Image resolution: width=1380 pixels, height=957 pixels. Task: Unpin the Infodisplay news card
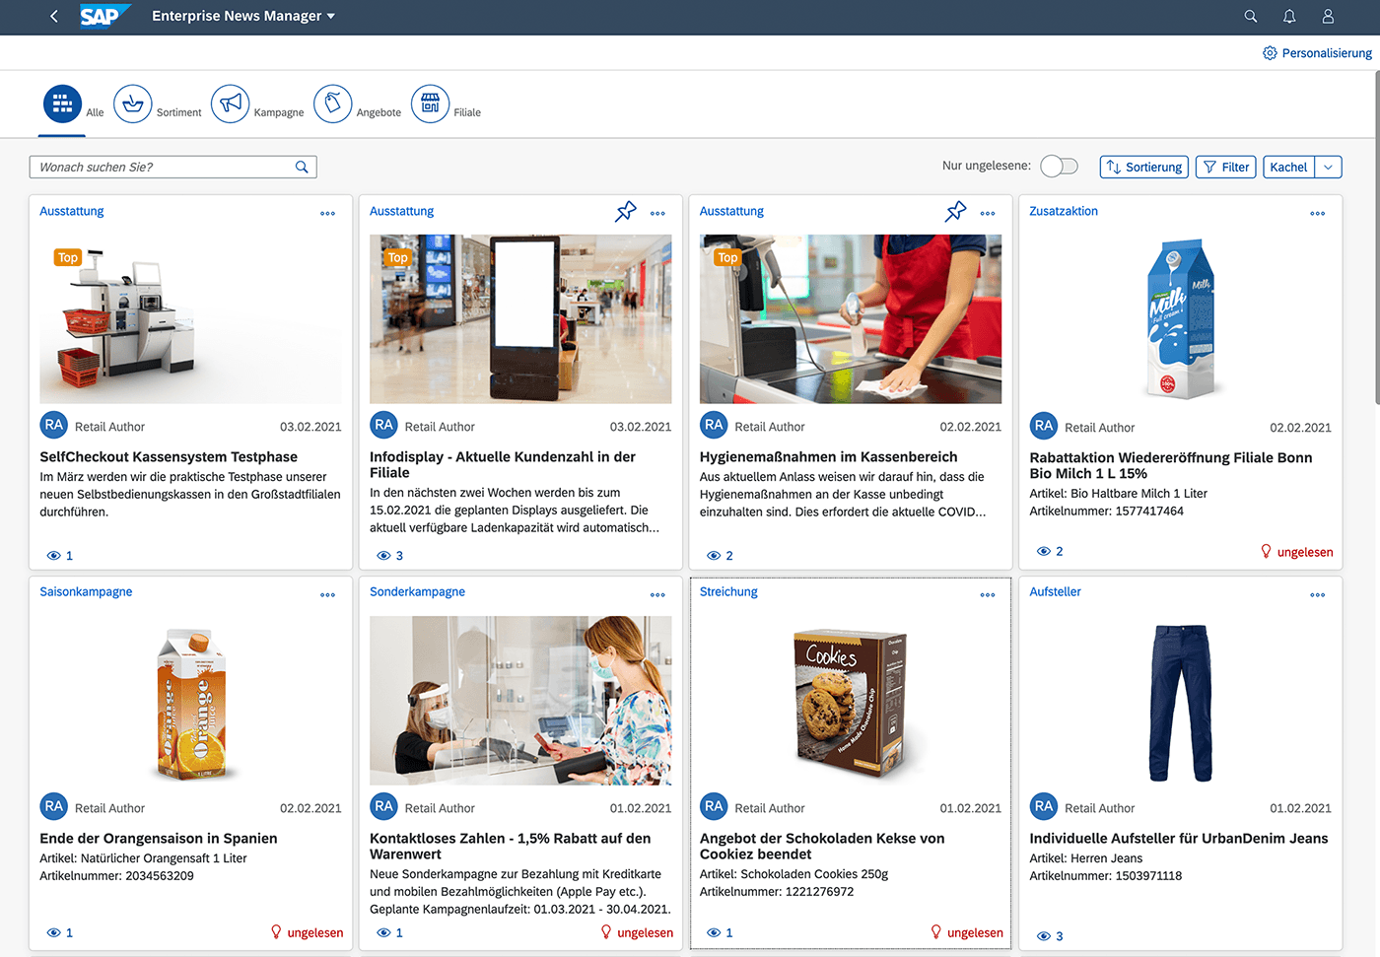[x=626, y=211]
